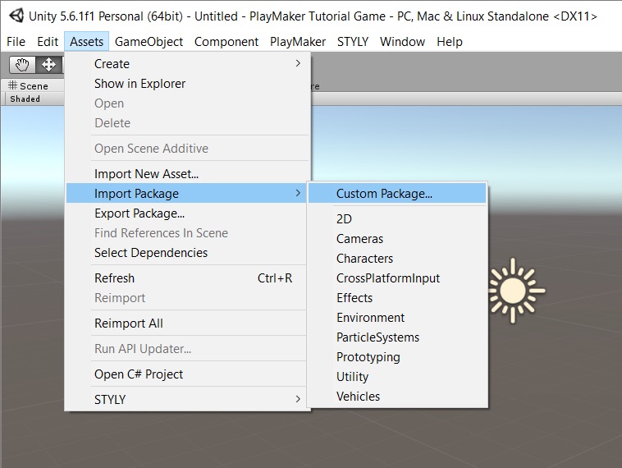The image size is (622, 468).
Task: Import the Vehicles package
Action: (397, 396)
